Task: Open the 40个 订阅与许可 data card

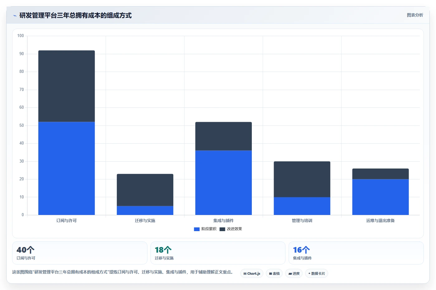Action: [x=80, y=253]
